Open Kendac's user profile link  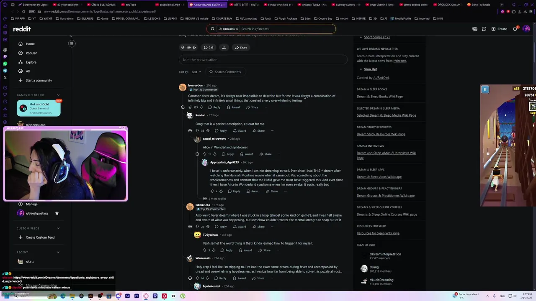pyautogui.click(x=200, y=115)
